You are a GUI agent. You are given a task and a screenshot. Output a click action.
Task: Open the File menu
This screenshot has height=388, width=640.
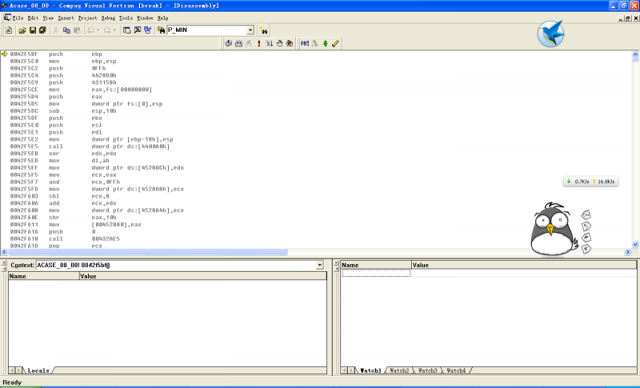[x=18, y=18]
